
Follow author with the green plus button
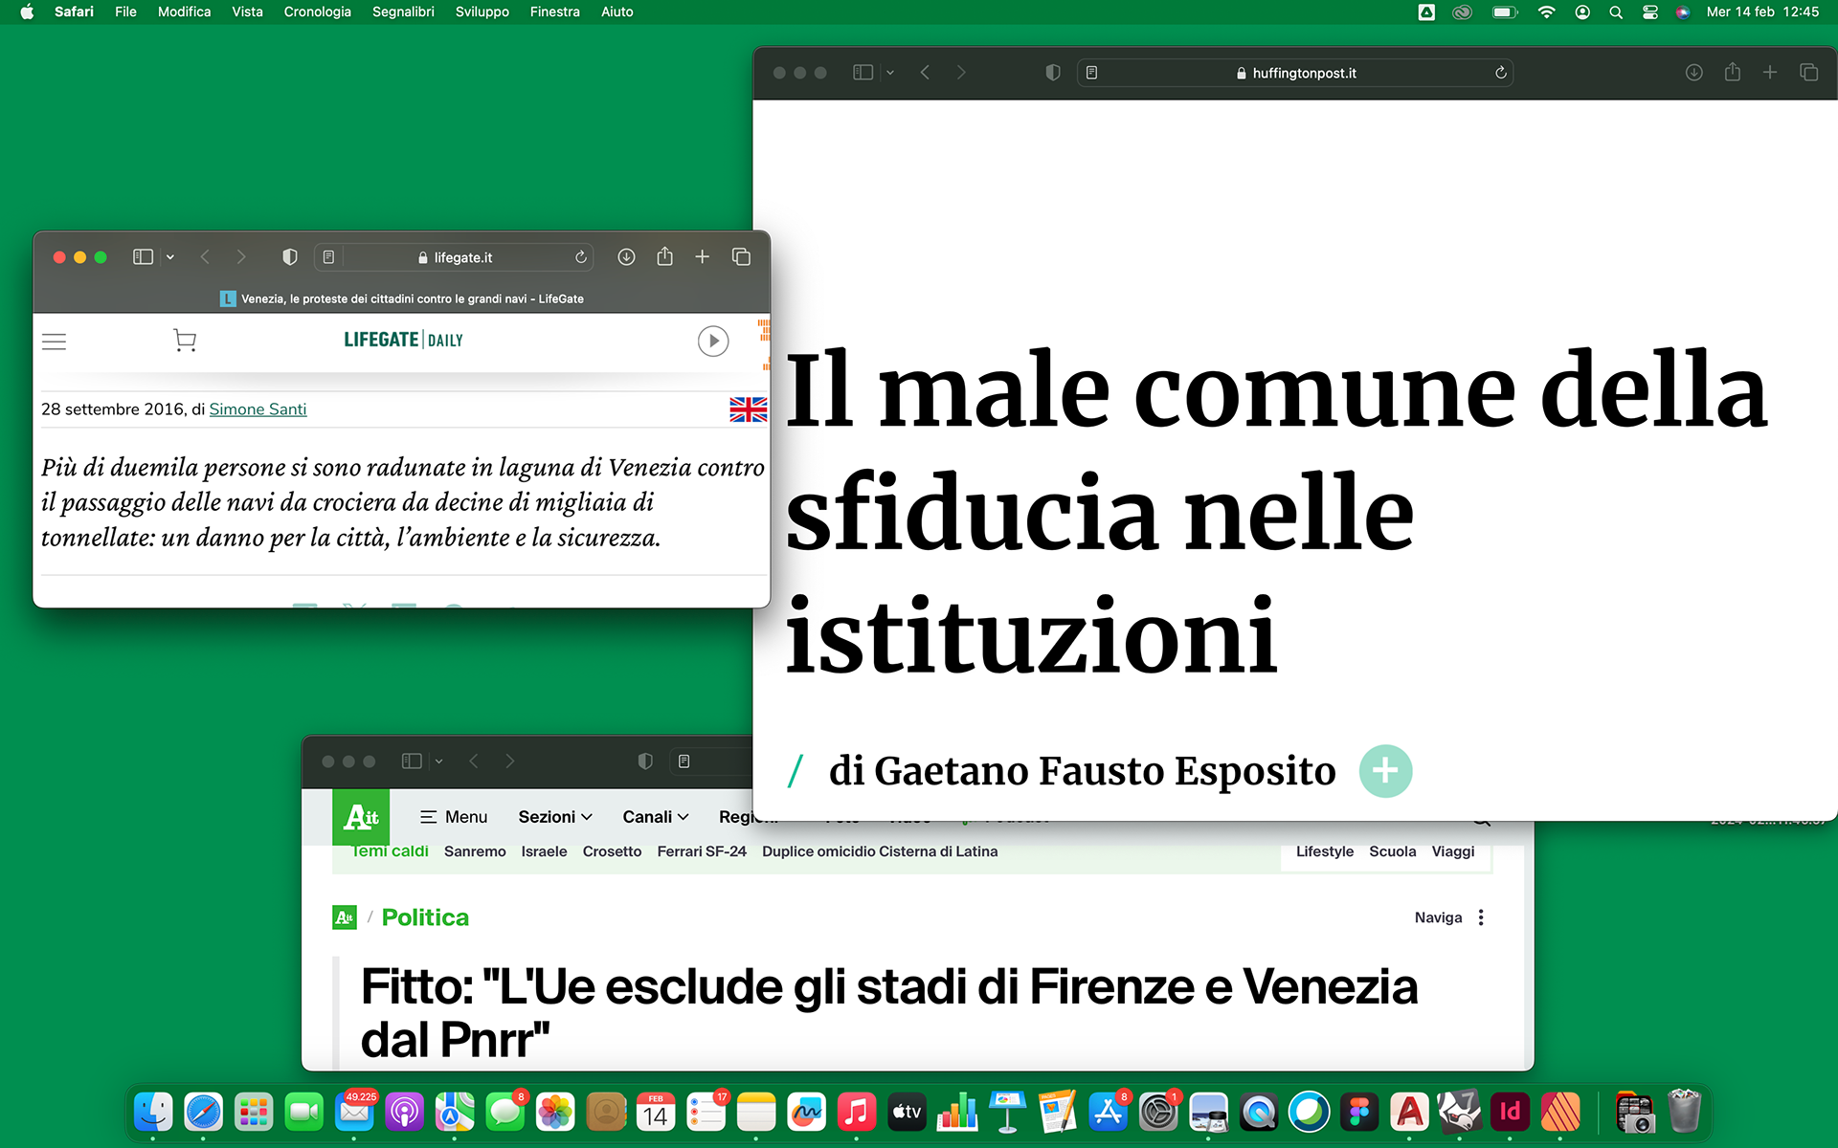pyautogui.click(x=1385, y=771)
